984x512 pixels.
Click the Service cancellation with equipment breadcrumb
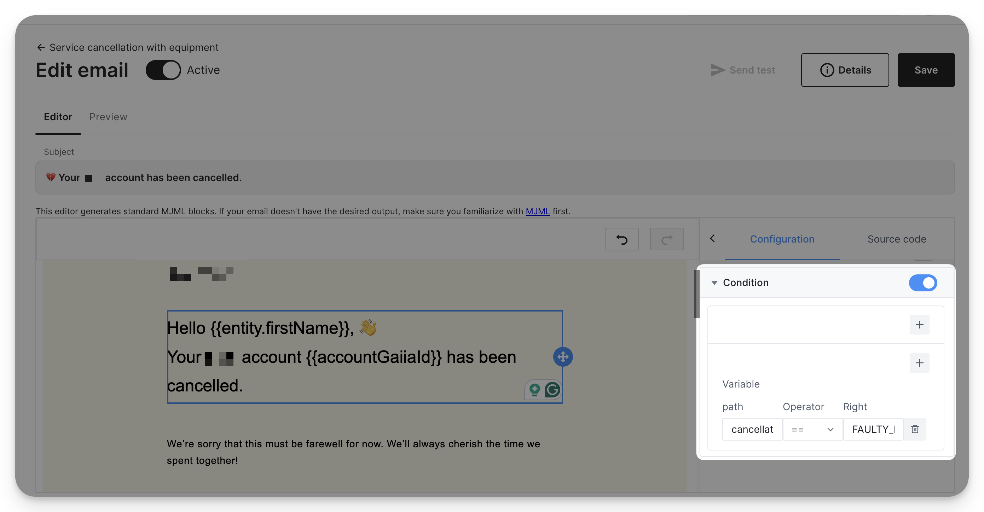pyautogui.click(x=134, y=47)
